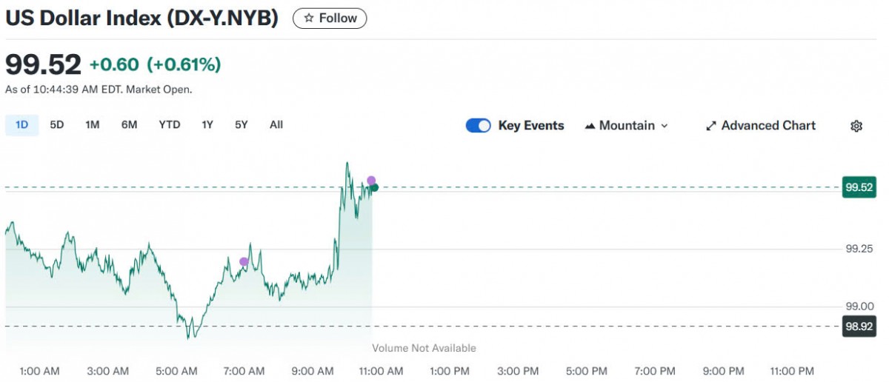Select the 1M range tab
889x382 pixels.
(93, 125)
